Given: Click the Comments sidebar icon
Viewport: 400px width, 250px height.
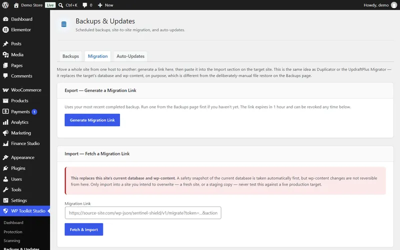Looking at the screenshot, I should pos(5,76).
